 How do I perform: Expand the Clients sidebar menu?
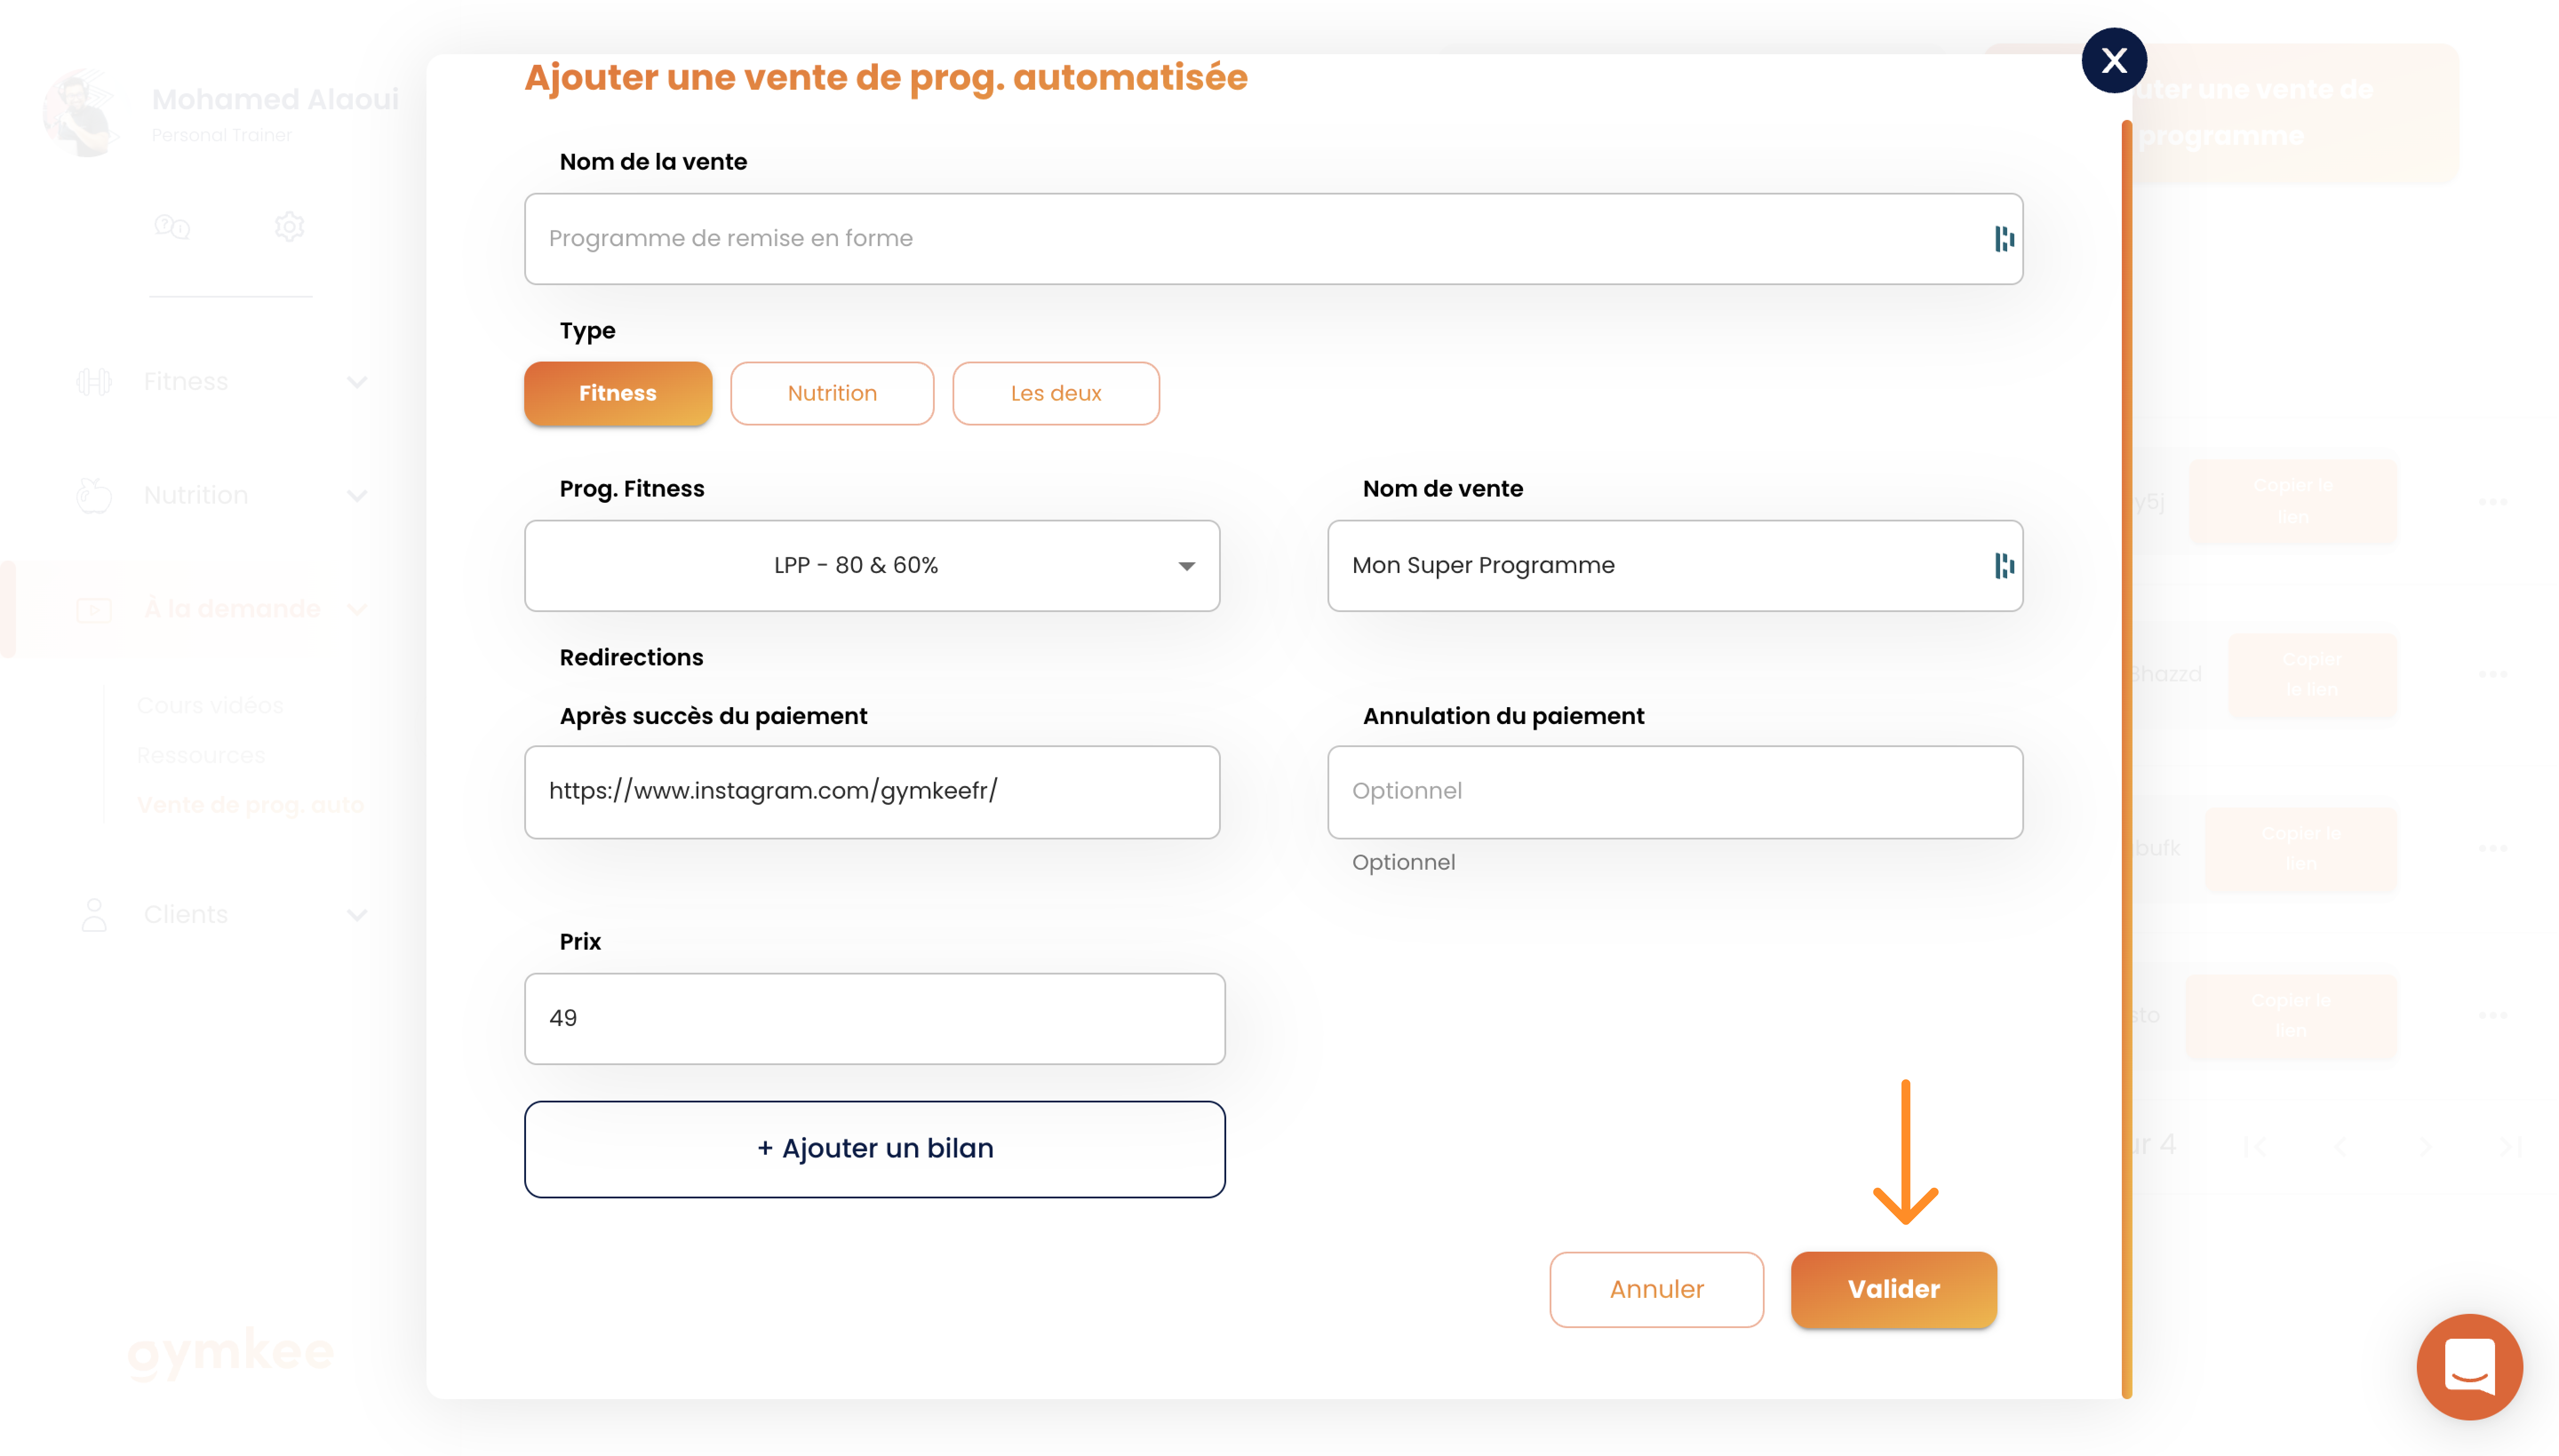pyautogui.click(x=357, y=915)
